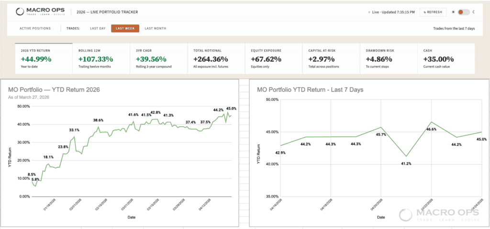Viewport: 490px width, 229px height.
Task: Select the 3YR CAGR stat card
Action: (x=159, y=58)
